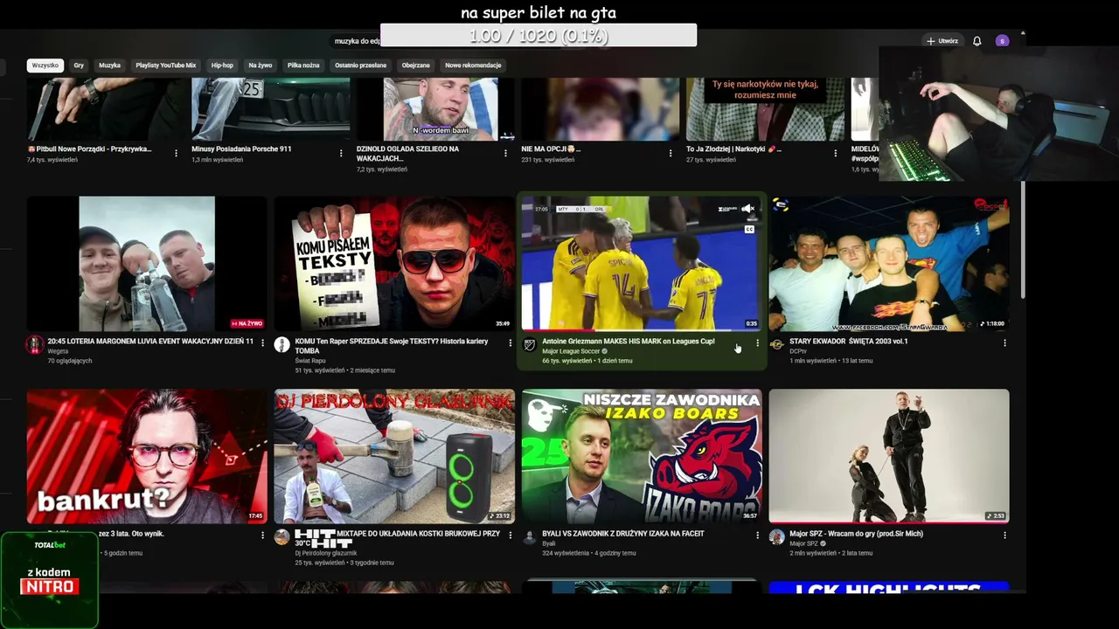This screenshot has width=1119, height=629.
Task: Select the Na żywo filter chip
Action: click(261, 66)
